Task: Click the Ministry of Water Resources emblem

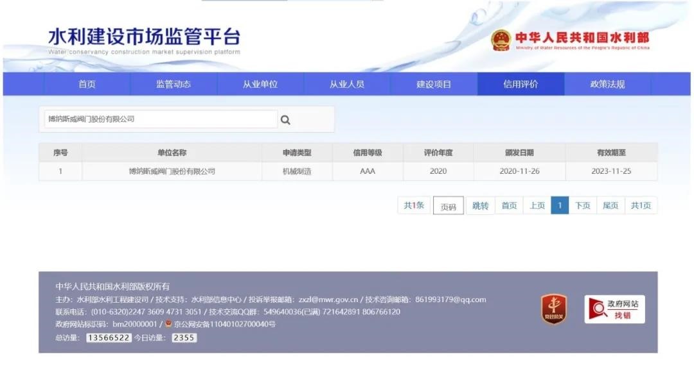Action: coord(501,40)
